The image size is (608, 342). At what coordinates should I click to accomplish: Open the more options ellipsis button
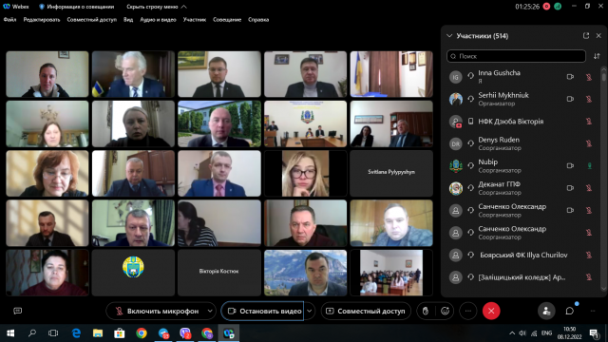468,311
